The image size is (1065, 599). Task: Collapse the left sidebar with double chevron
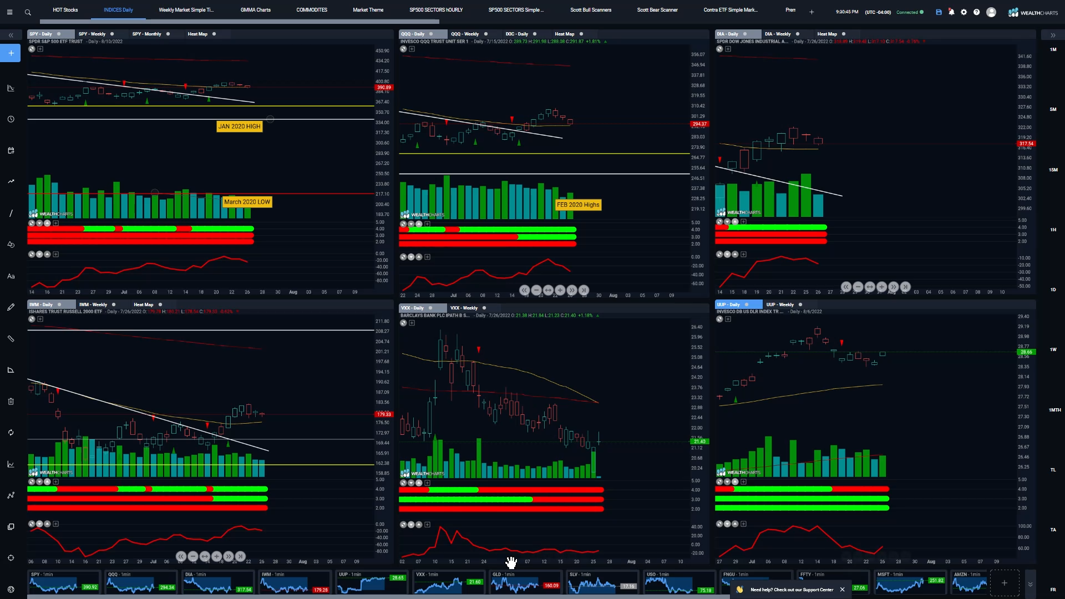coord(11,35)
